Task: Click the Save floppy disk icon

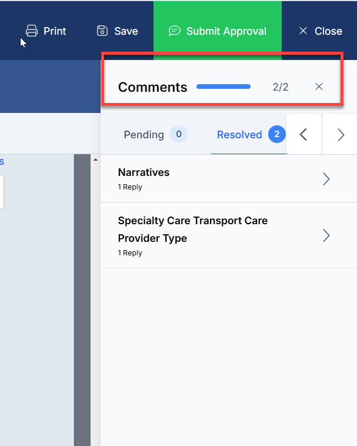Action: pos(102,31)
